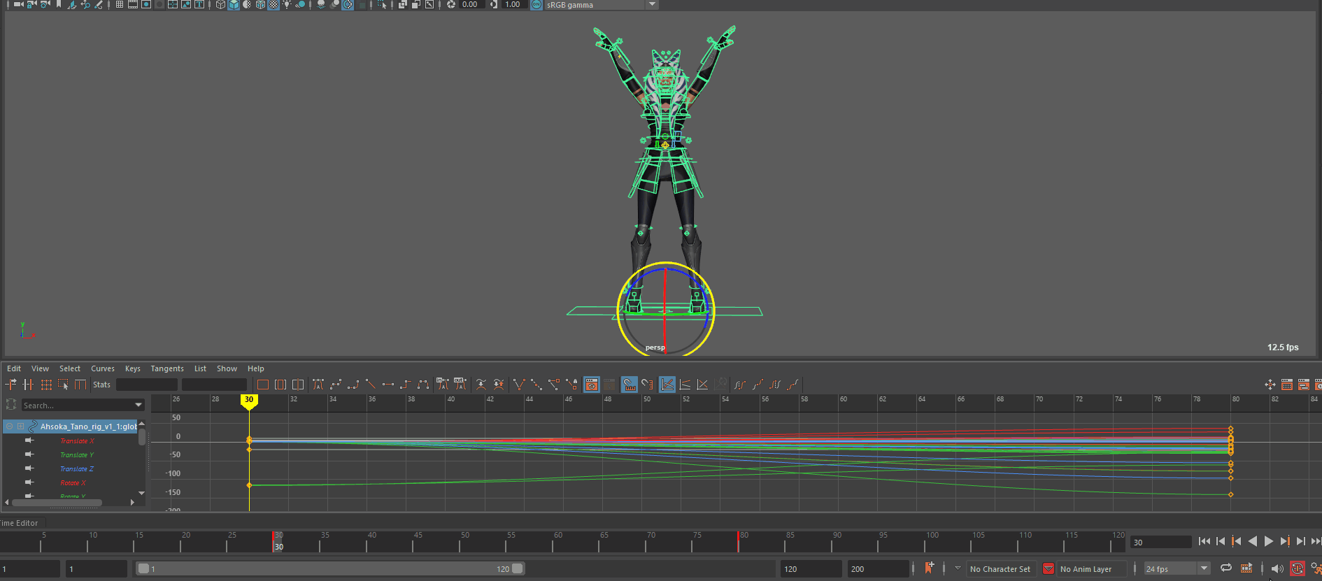1322x581 pixels.
Task: Select the Translate Y channel
Action: tap(77, 454)
